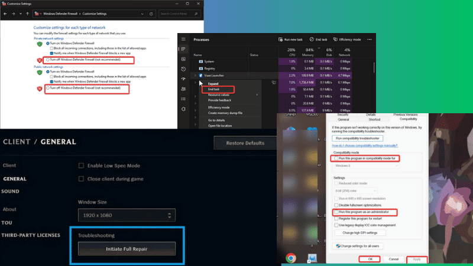Toggle private Notify me when Firewall blocks checkbox
473x266 pixels.
(51, 53)
